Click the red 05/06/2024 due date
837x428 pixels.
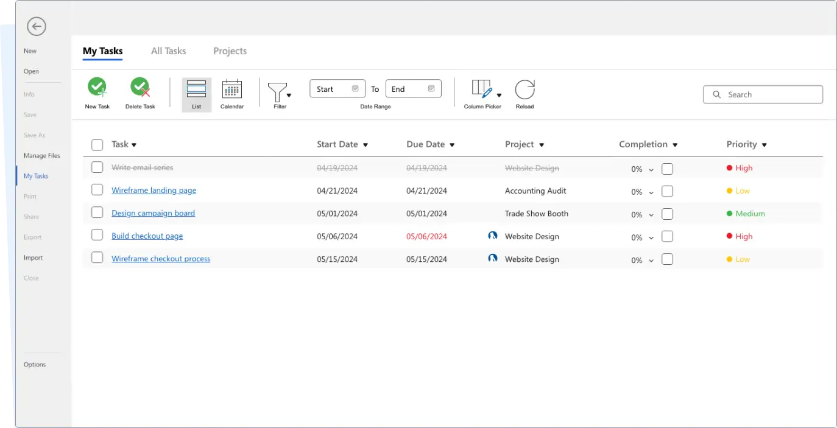427,236
